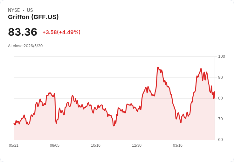Click the 80 price axis label

tap(220, 98)
